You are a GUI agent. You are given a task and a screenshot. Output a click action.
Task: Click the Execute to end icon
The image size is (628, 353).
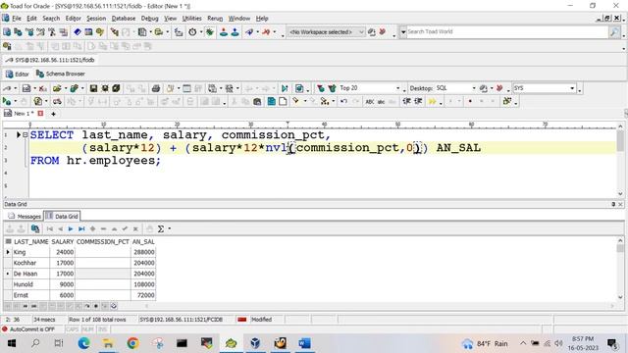(285, 88)
